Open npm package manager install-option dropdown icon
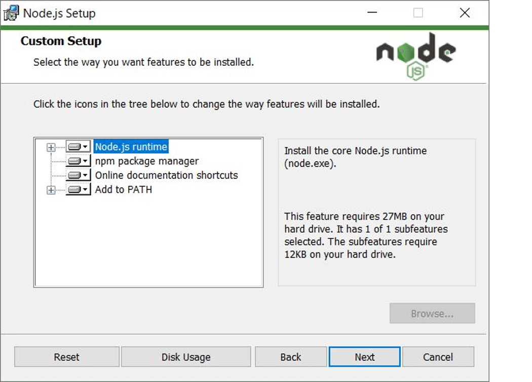 point(79,161)
